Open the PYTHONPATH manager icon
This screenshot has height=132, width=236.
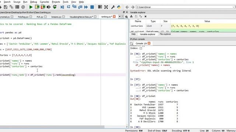119,7
